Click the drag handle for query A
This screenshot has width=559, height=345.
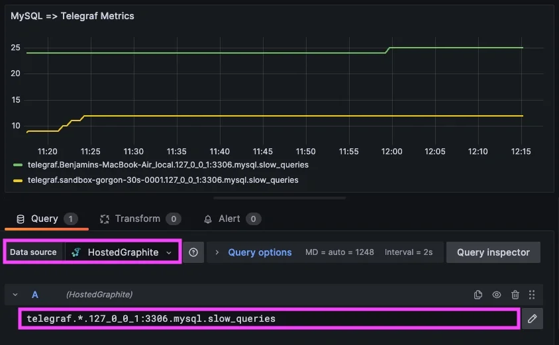click(532, 295)
